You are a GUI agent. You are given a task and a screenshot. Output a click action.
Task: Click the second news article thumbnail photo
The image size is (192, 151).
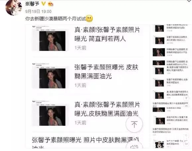(x=52, y=78)
